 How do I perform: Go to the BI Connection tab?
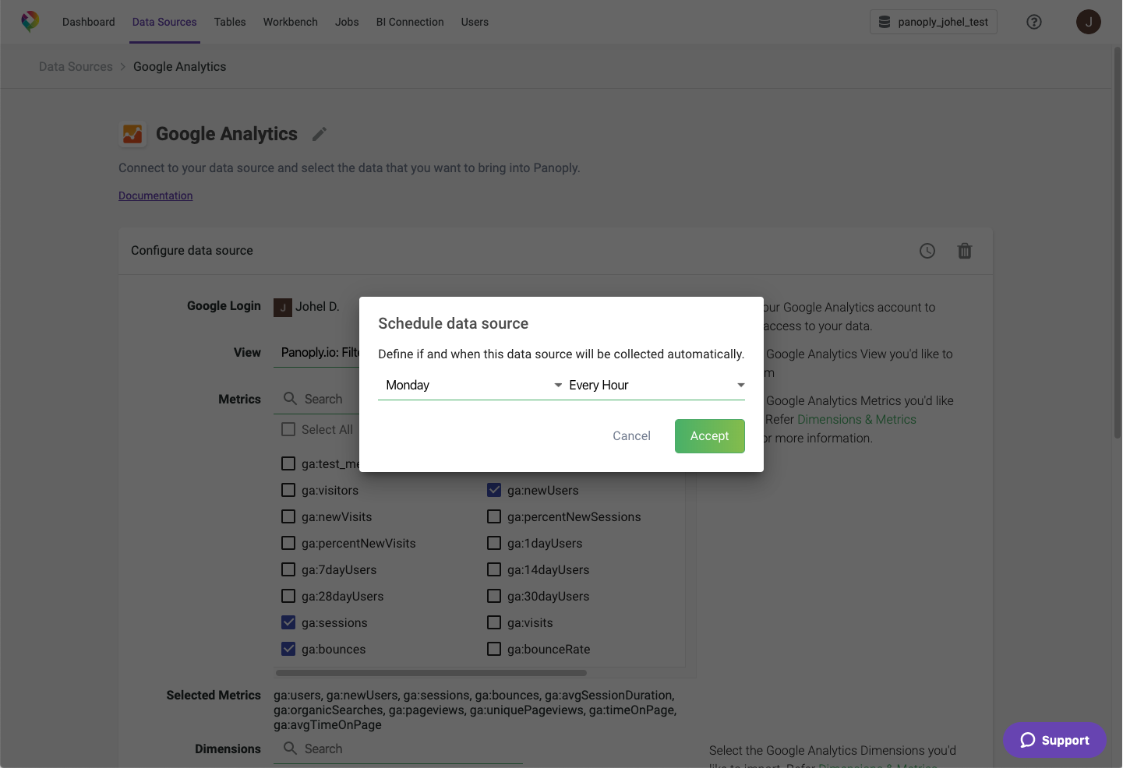[x=410, y=22]
